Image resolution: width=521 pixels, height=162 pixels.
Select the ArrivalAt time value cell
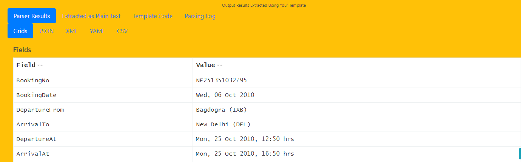[x=357, y=154]
